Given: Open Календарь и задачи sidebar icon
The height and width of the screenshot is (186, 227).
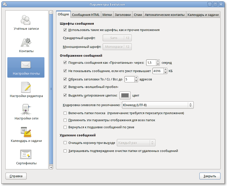Looking at the screenshot, I should 26,132.
